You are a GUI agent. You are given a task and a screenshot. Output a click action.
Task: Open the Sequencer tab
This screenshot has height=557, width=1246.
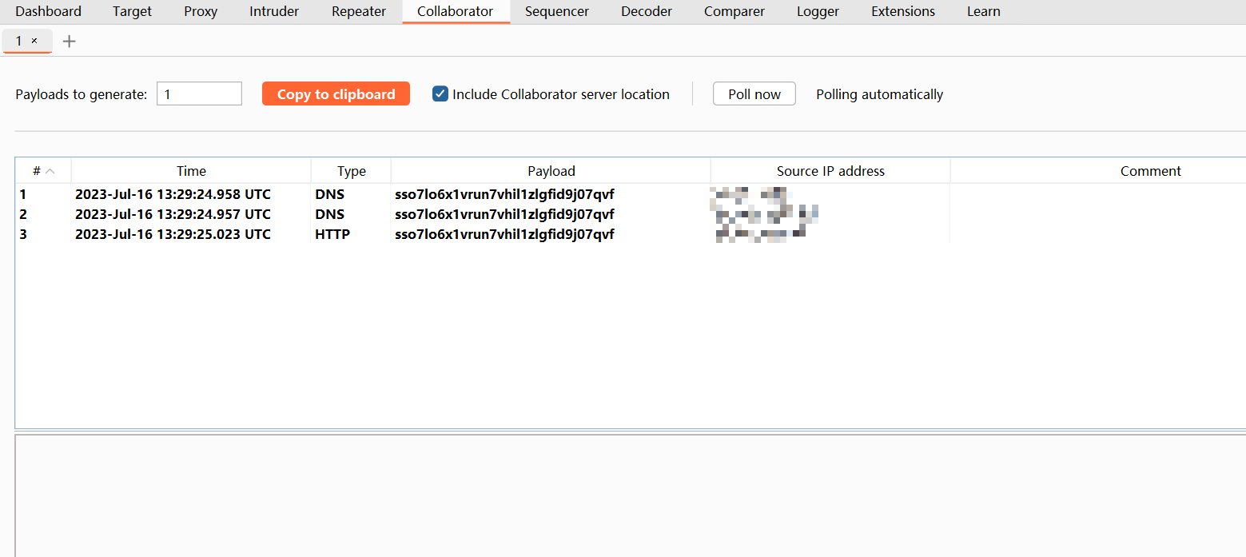point(557,11)
